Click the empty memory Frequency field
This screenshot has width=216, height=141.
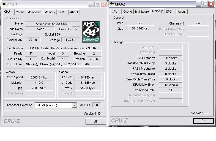click(x=171, y=47)
